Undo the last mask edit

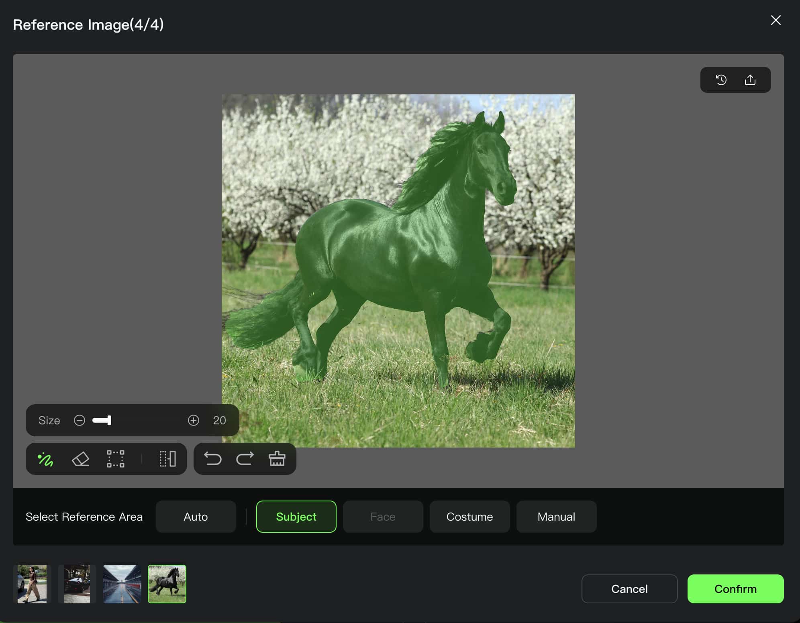point(212,458)
